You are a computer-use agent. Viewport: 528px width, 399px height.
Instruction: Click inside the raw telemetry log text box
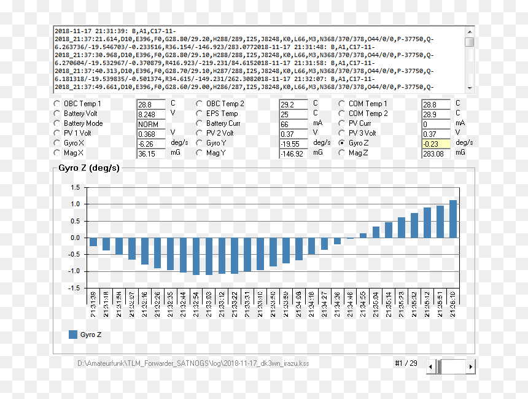(x=259, y=60)
